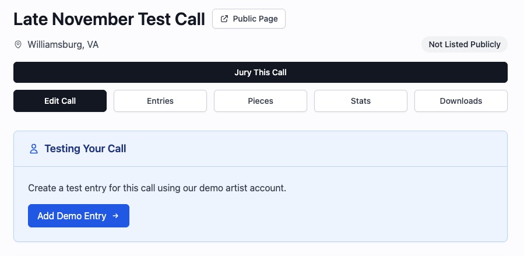
Task: Click the Late November Test Call title
Action: (109, 19)
